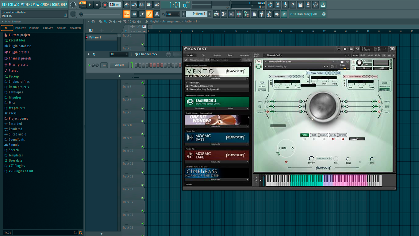This screenshot has height=236, width=419.
Task: Switch to Kontakt Database tab
Action: point(217,55)
